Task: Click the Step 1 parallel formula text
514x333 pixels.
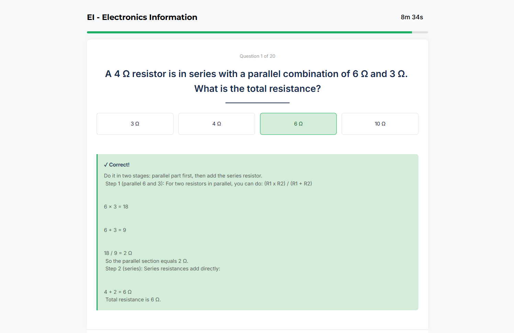Action: tap(209, 183)
